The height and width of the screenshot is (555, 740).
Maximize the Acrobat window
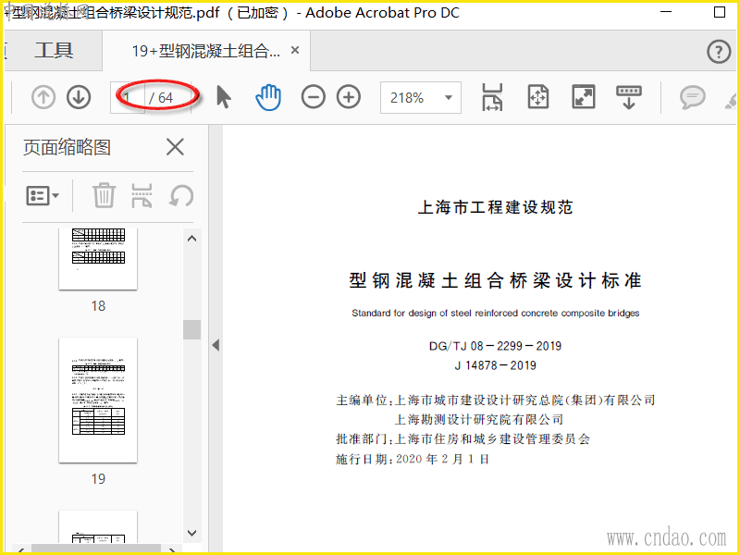click(x=720, y=12)
